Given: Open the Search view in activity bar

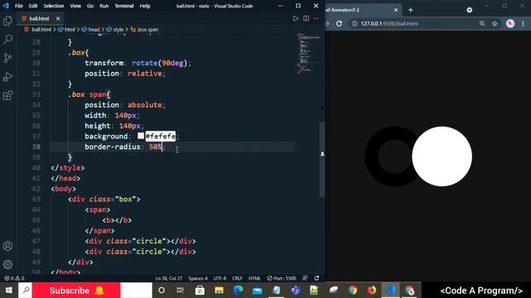Looking at the screenshot, I should (x=7, y=39).
